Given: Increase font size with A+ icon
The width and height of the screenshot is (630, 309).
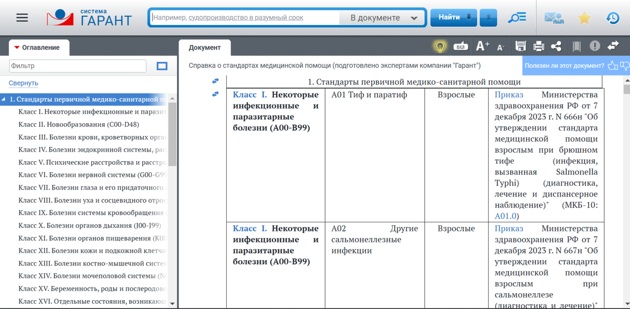Looking at the screenshot, I should coord(481,46).
